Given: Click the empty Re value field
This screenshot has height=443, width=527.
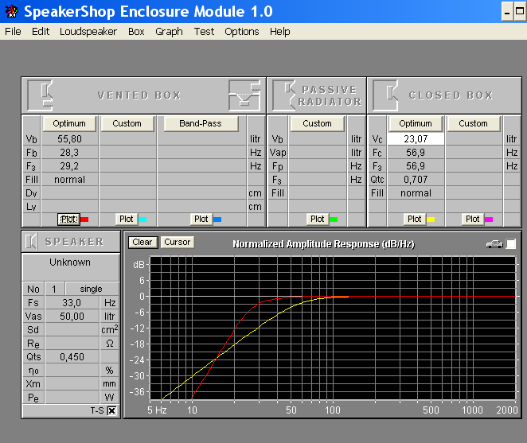Looking at the screenshot, I should (72, 344).
